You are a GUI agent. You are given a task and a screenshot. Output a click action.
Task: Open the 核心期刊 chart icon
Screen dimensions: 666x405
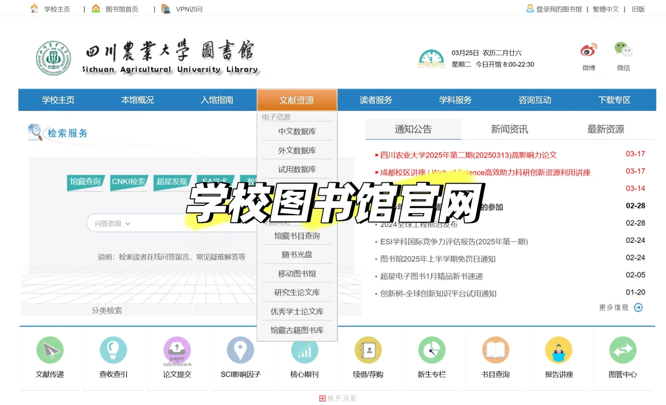(304, 350)
